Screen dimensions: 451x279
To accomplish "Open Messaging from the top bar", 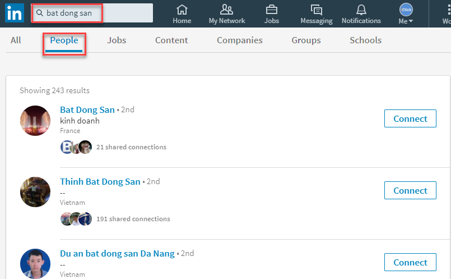I will point(317,14).
